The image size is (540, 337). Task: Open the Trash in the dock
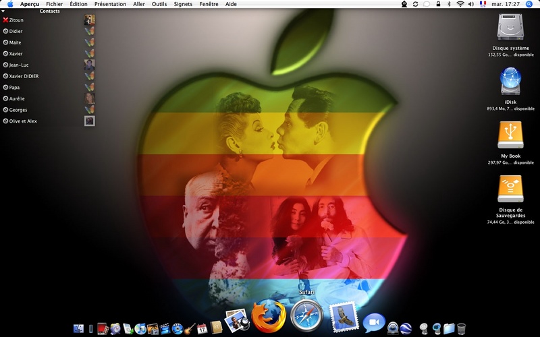(x=462, y=329)
